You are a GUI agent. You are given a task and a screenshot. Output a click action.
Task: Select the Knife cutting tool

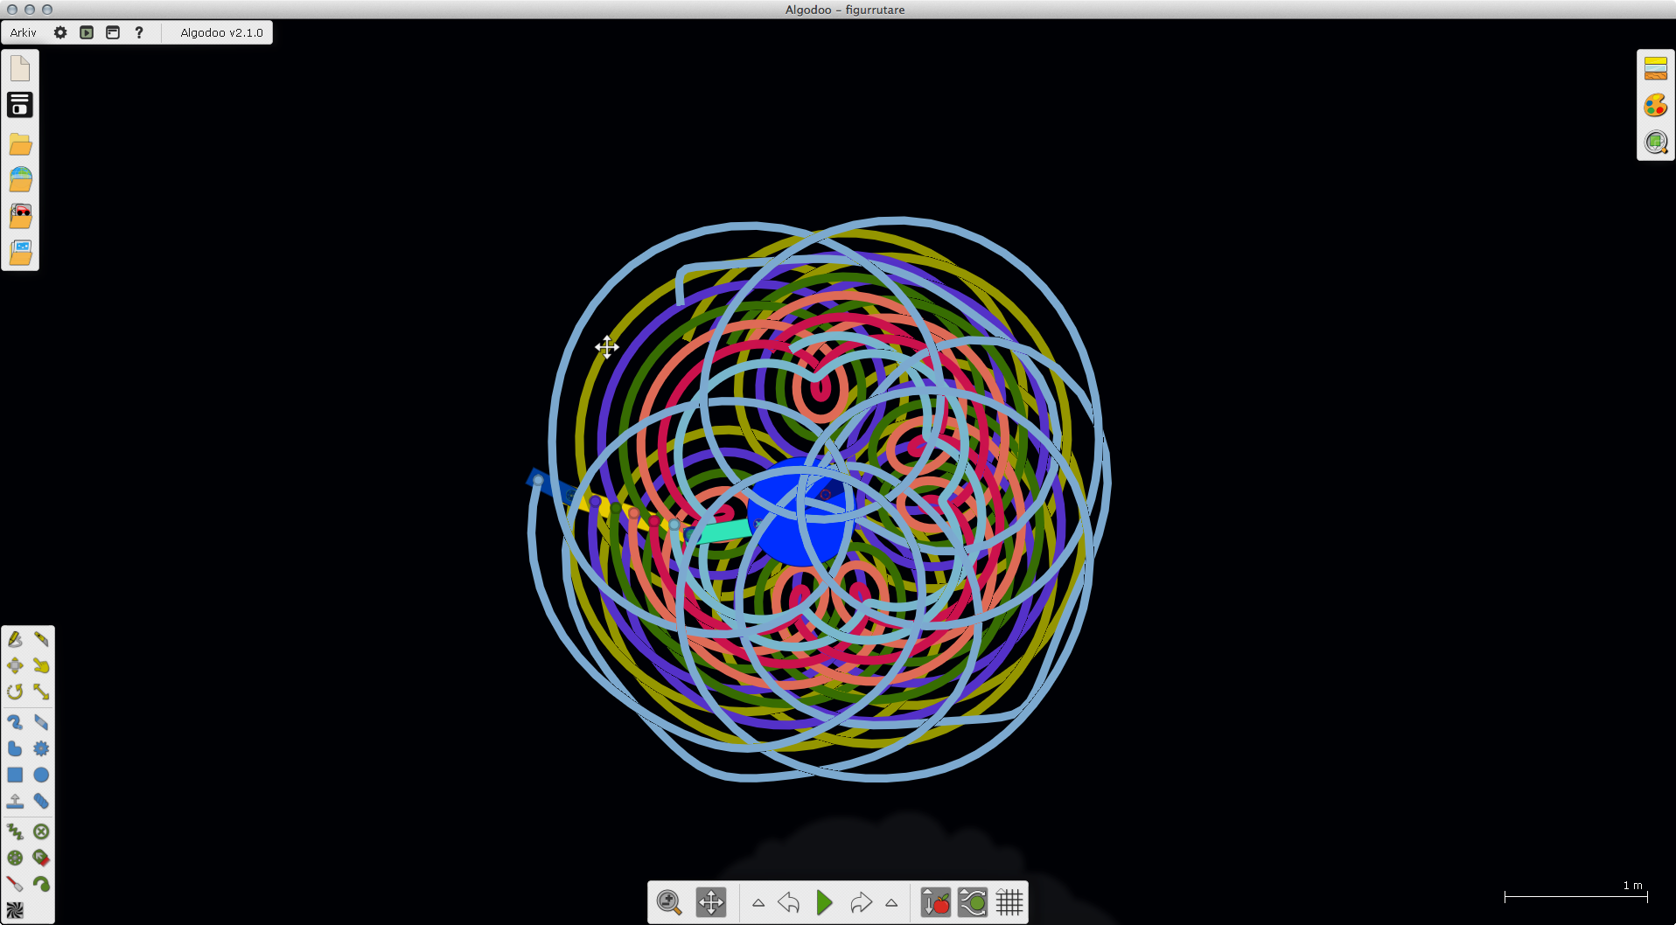coord(41,640)
